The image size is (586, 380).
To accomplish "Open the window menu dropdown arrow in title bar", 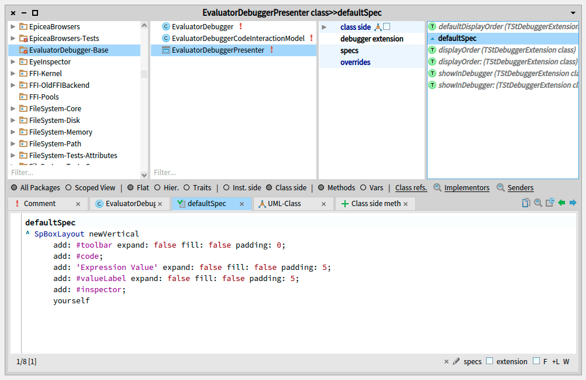I will [x=573, y=12].
